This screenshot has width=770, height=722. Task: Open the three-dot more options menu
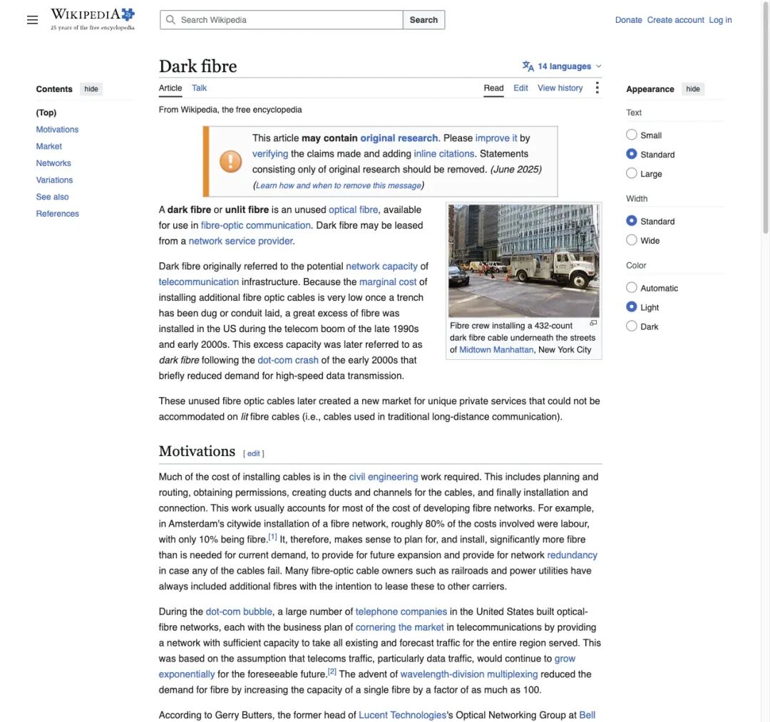597,88
